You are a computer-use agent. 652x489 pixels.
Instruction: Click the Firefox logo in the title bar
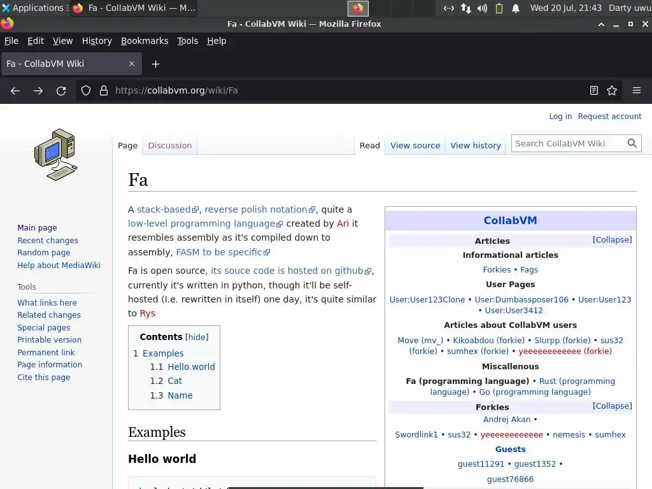[7, 24]
